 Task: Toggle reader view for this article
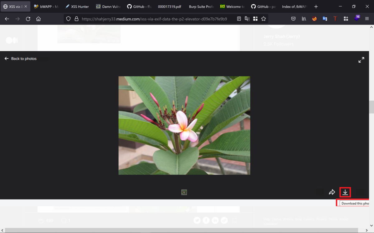[239, 19]
